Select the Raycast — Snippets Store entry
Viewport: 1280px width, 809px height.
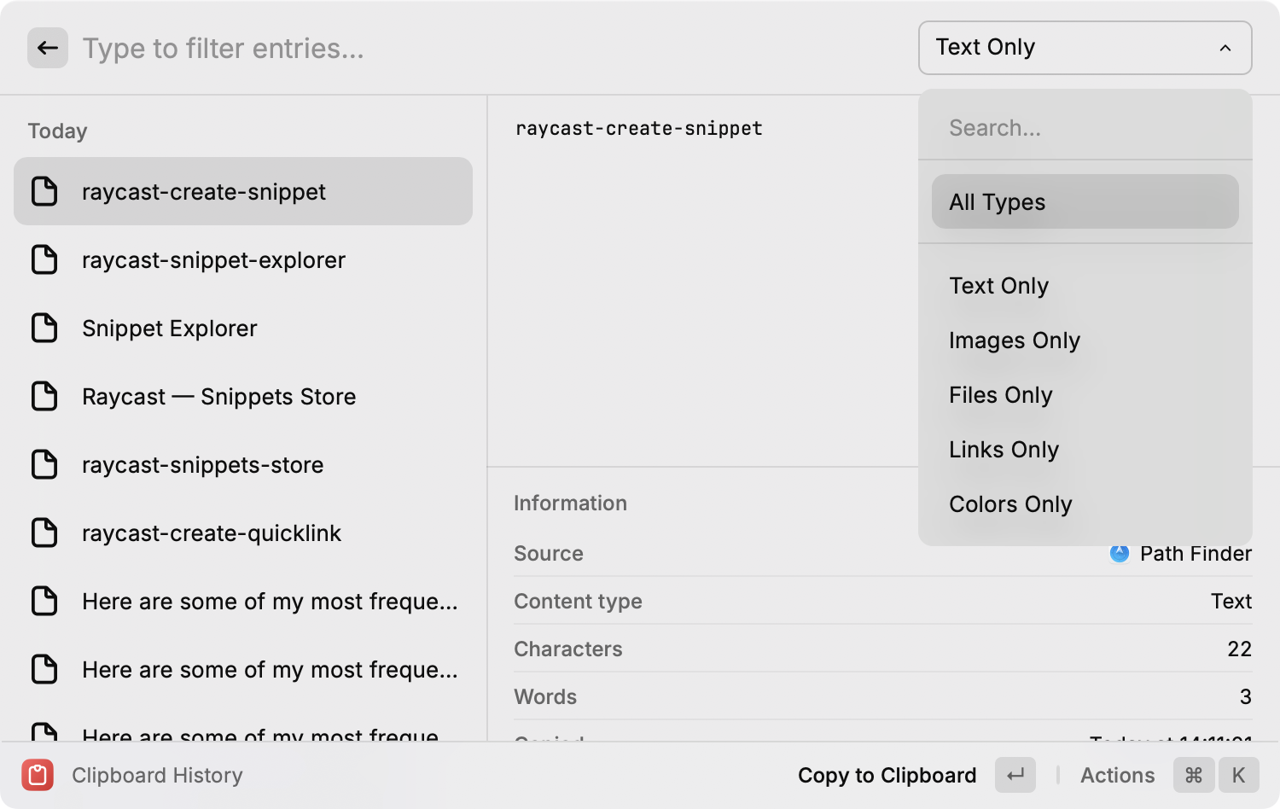[x=218, y=396]
